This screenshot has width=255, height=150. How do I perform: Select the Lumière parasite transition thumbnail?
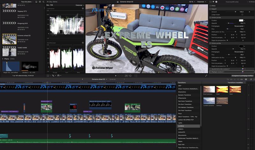pyautogui.click(x=209, y=101)
